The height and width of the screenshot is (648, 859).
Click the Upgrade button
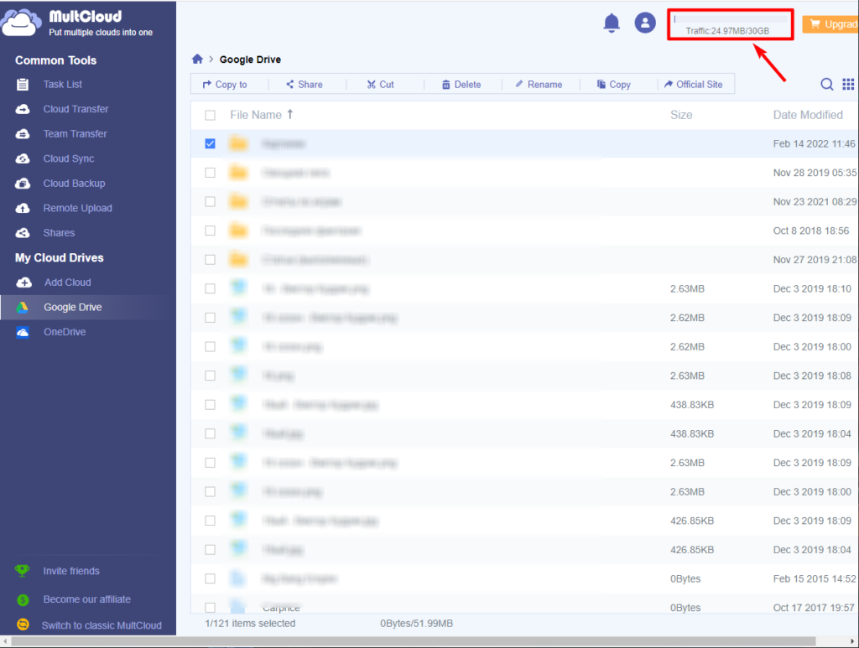click(x=830, y=24)
